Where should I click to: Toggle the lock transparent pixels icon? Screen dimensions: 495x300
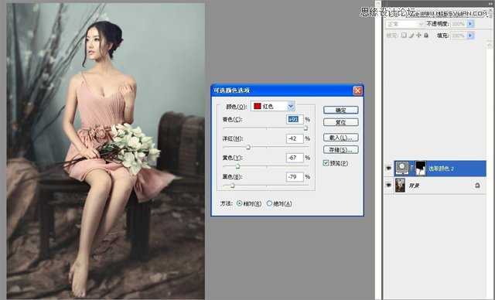pos(404,36)
